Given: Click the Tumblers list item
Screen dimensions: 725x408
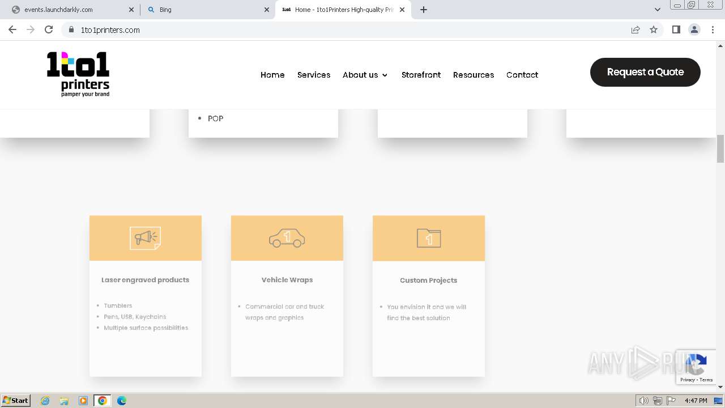Looking at the screenshot, I should tap(118, 305).
